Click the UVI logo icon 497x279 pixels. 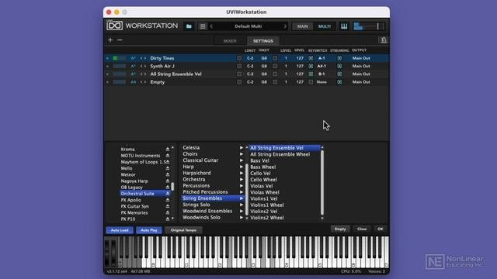(x=114, y=26)
